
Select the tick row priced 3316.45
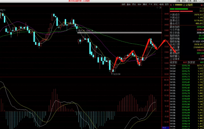(187, 118)
